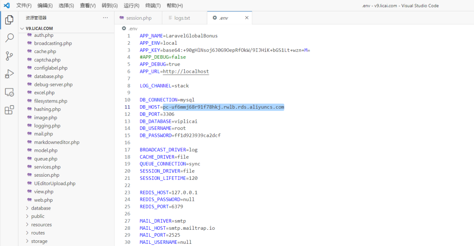This screenshot has width=474, height=246.
Task: Collapse the V9.LICAI.COM root folder
Action: (x=66, y=29)
